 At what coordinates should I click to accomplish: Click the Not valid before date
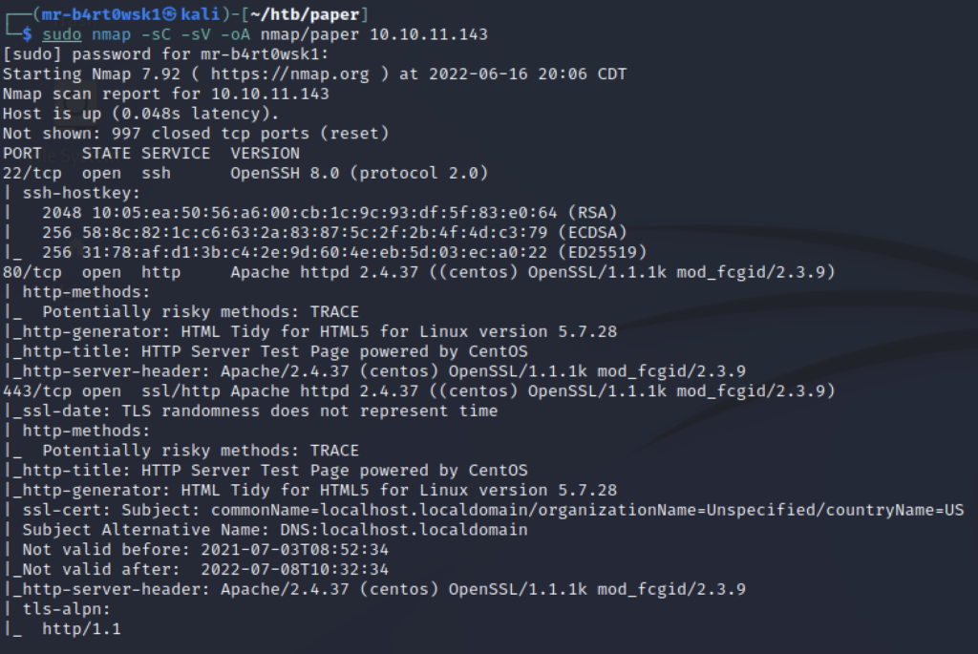tap(294, 550)
